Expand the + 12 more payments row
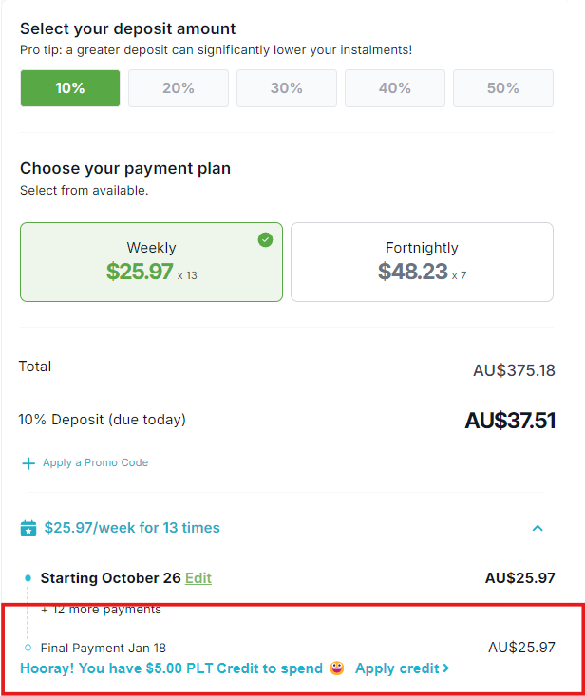The image size is (585, 696). coord(101,609)
